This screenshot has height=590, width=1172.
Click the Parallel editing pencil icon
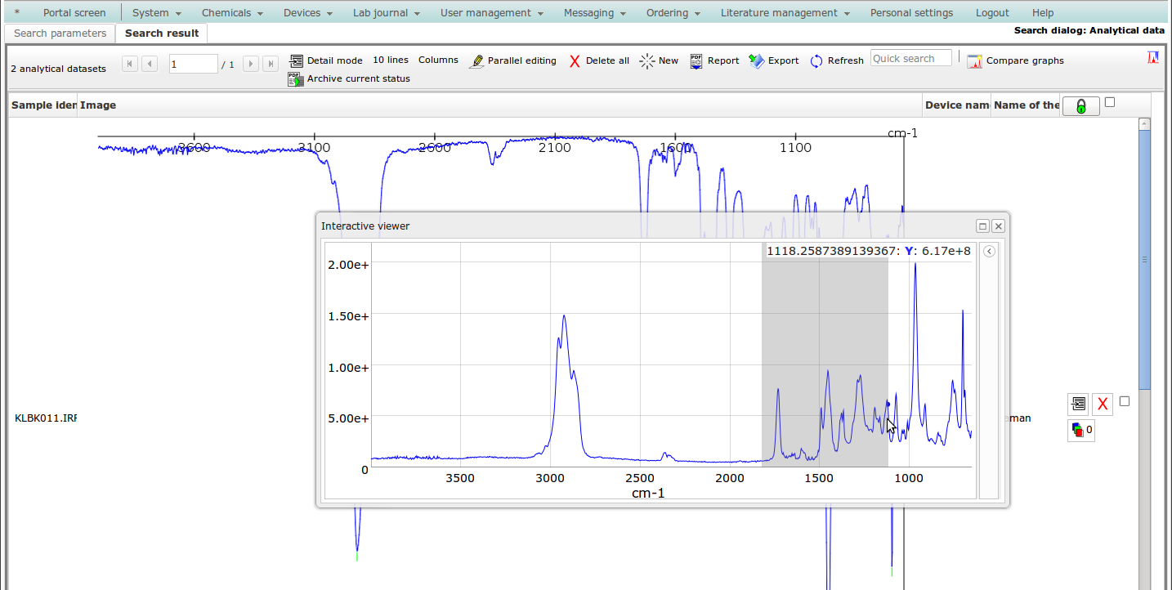coord(476,61)
